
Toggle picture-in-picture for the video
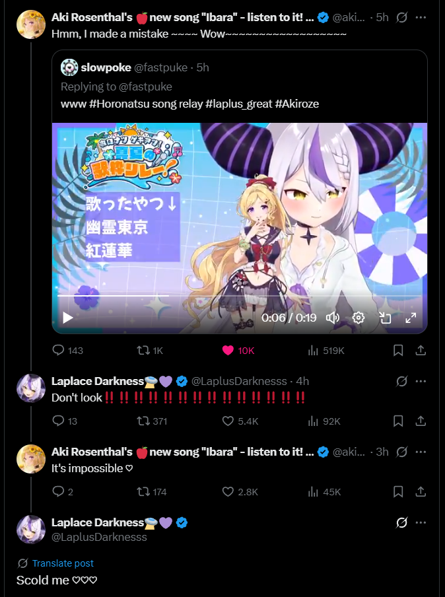click(385, 318)
